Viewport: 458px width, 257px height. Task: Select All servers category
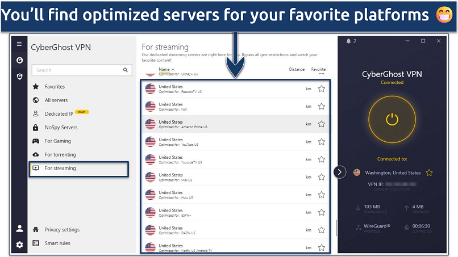(56, 100)
